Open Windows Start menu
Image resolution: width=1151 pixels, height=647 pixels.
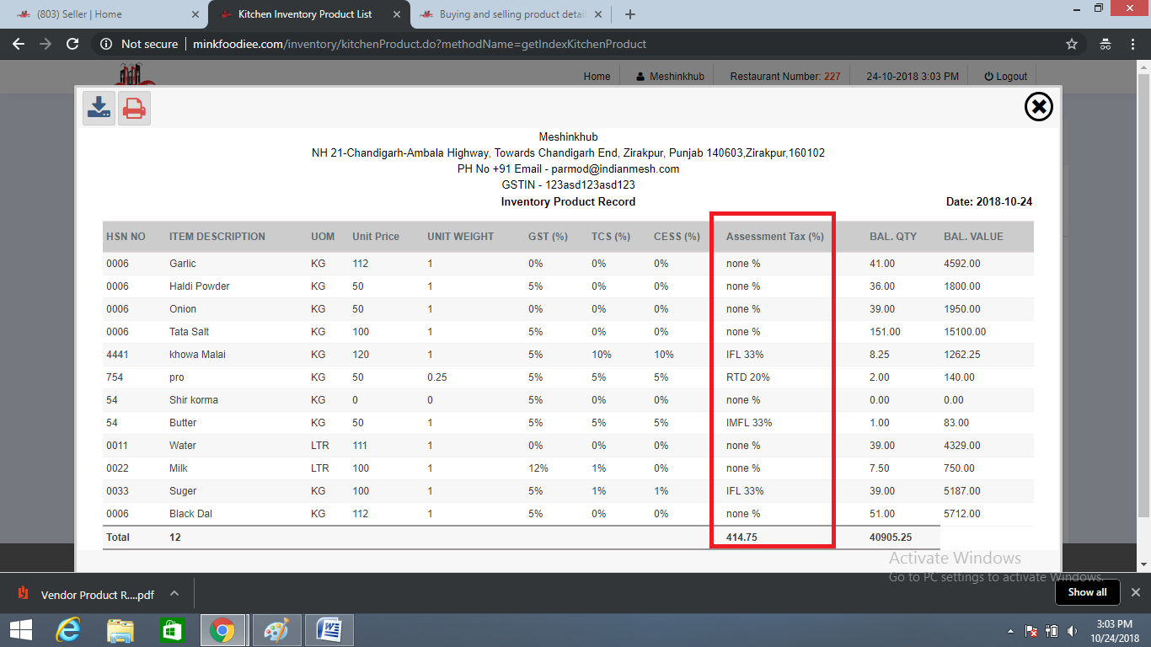click(x=20, y=630)
